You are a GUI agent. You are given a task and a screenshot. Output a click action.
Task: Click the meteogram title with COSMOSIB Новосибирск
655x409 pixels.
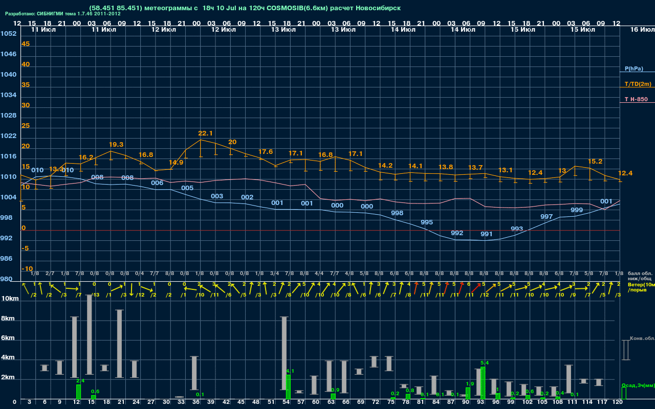245,8
